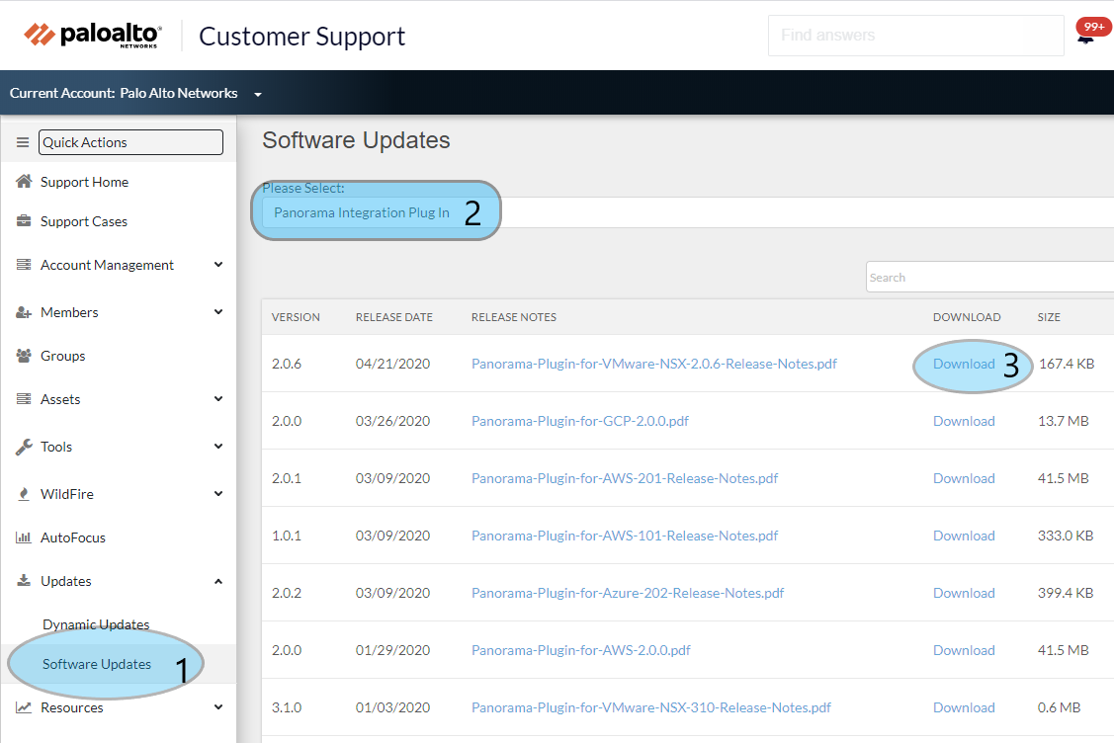Select the Groups icon
The image size is (1114, 743).
pyautogui.click(x=22, y=356)
